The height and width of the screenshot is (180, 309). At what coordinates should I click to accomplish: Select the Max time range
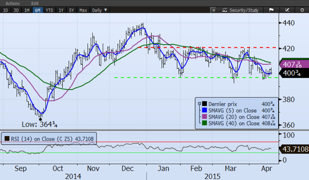point(83,10)
